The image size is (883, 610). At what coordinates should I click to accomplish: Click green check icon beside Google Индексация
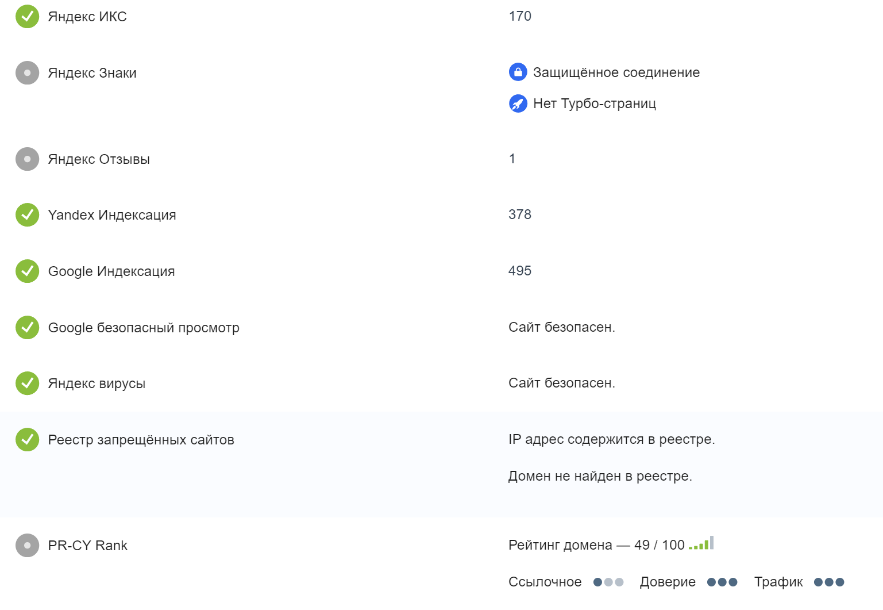click(x=27, y=271)
